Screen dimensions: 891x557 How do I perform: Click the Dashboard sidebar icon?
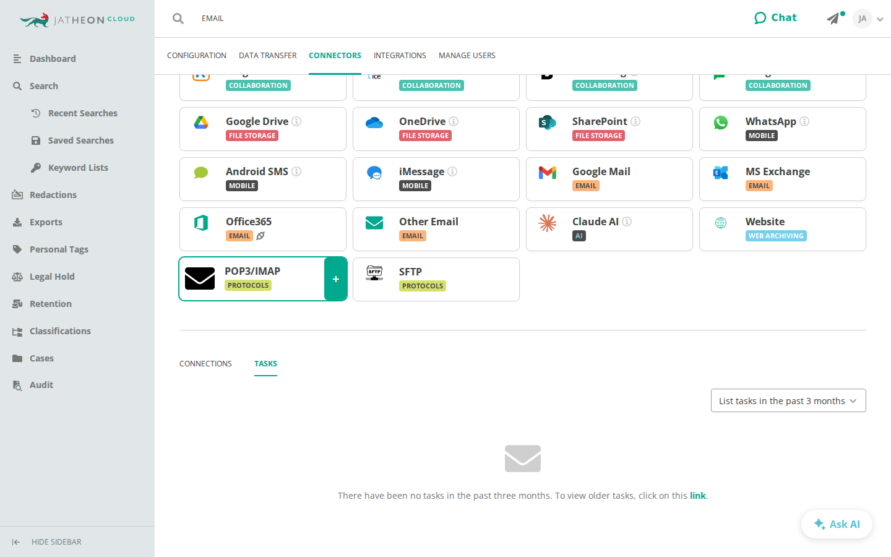(17, 59)
